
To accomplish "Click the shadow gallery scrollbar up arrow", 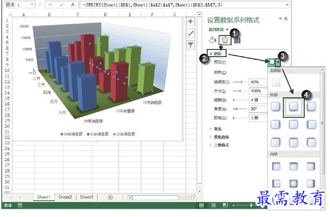I will pos(322,70).
